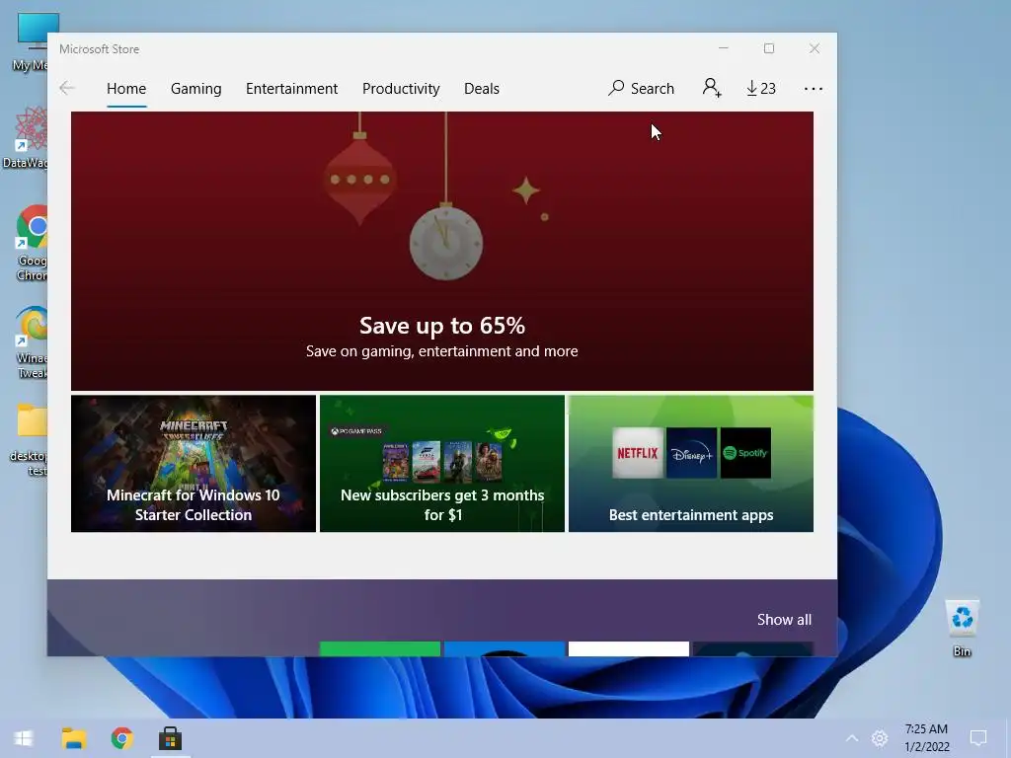Go to the Deals tab

click(482, 88)
